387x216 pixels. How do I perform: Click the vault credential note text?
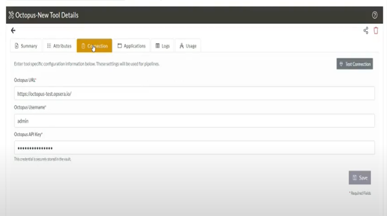pos(43,159)
